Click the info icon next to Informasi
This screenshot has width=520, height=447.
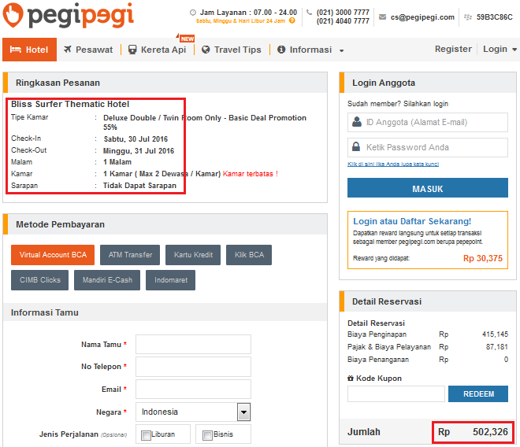click(281, 50)
